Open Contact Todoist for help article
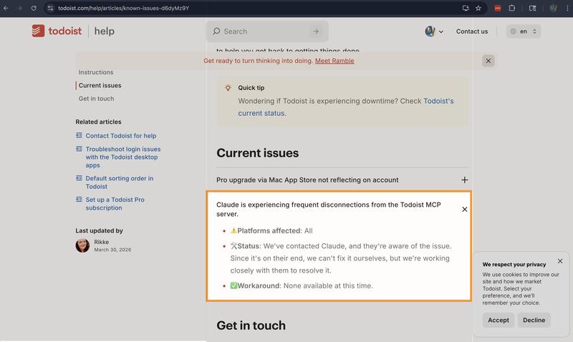573x342 pixels. pos(120,136)
